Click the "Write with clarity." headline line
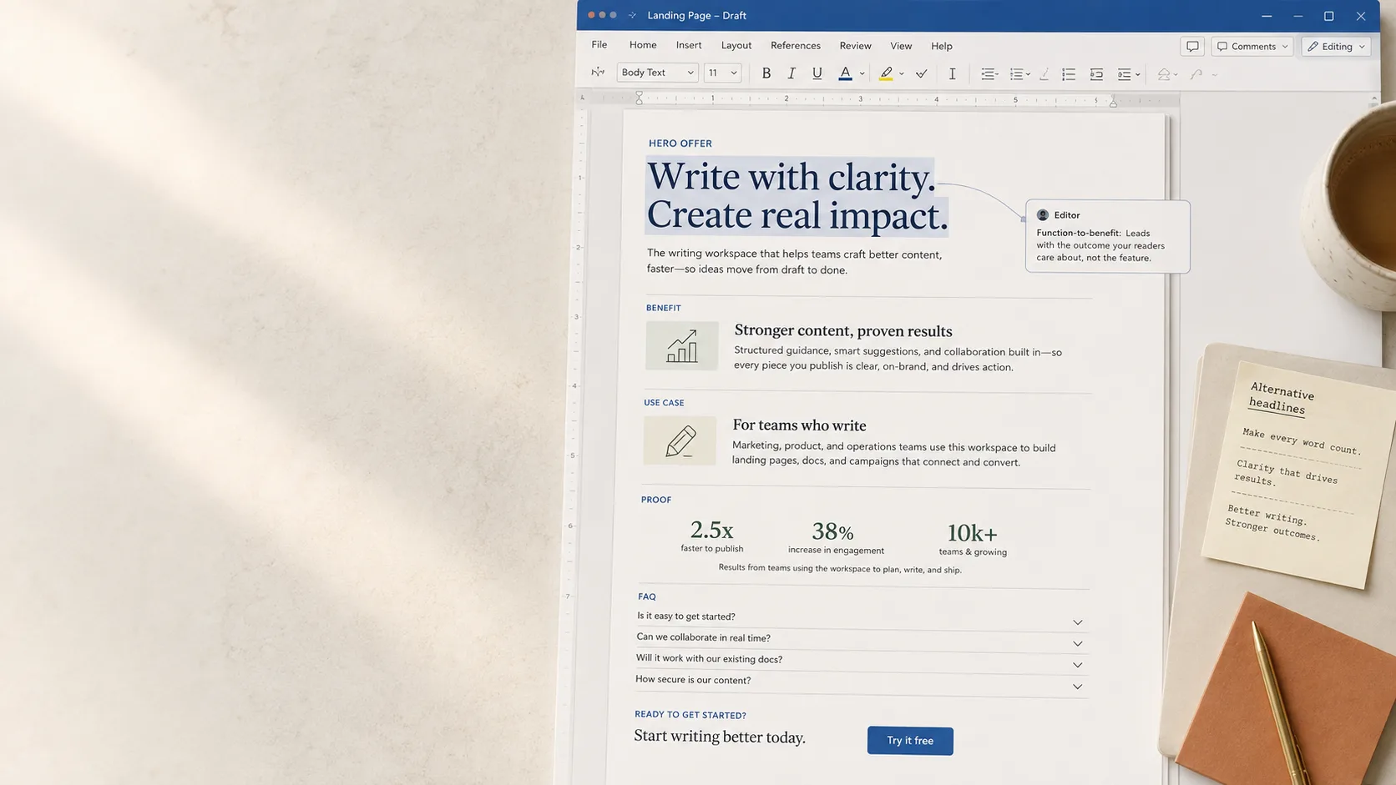The width and height of the screenshot is (1396, 785). click(x=792, y=177)
